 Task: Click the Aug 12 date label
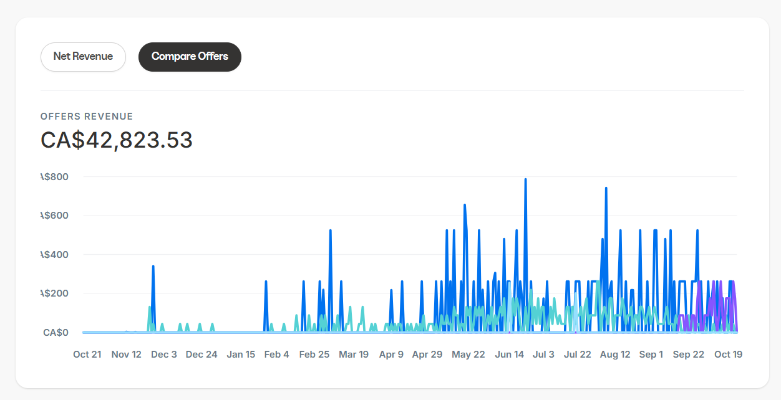615,355
